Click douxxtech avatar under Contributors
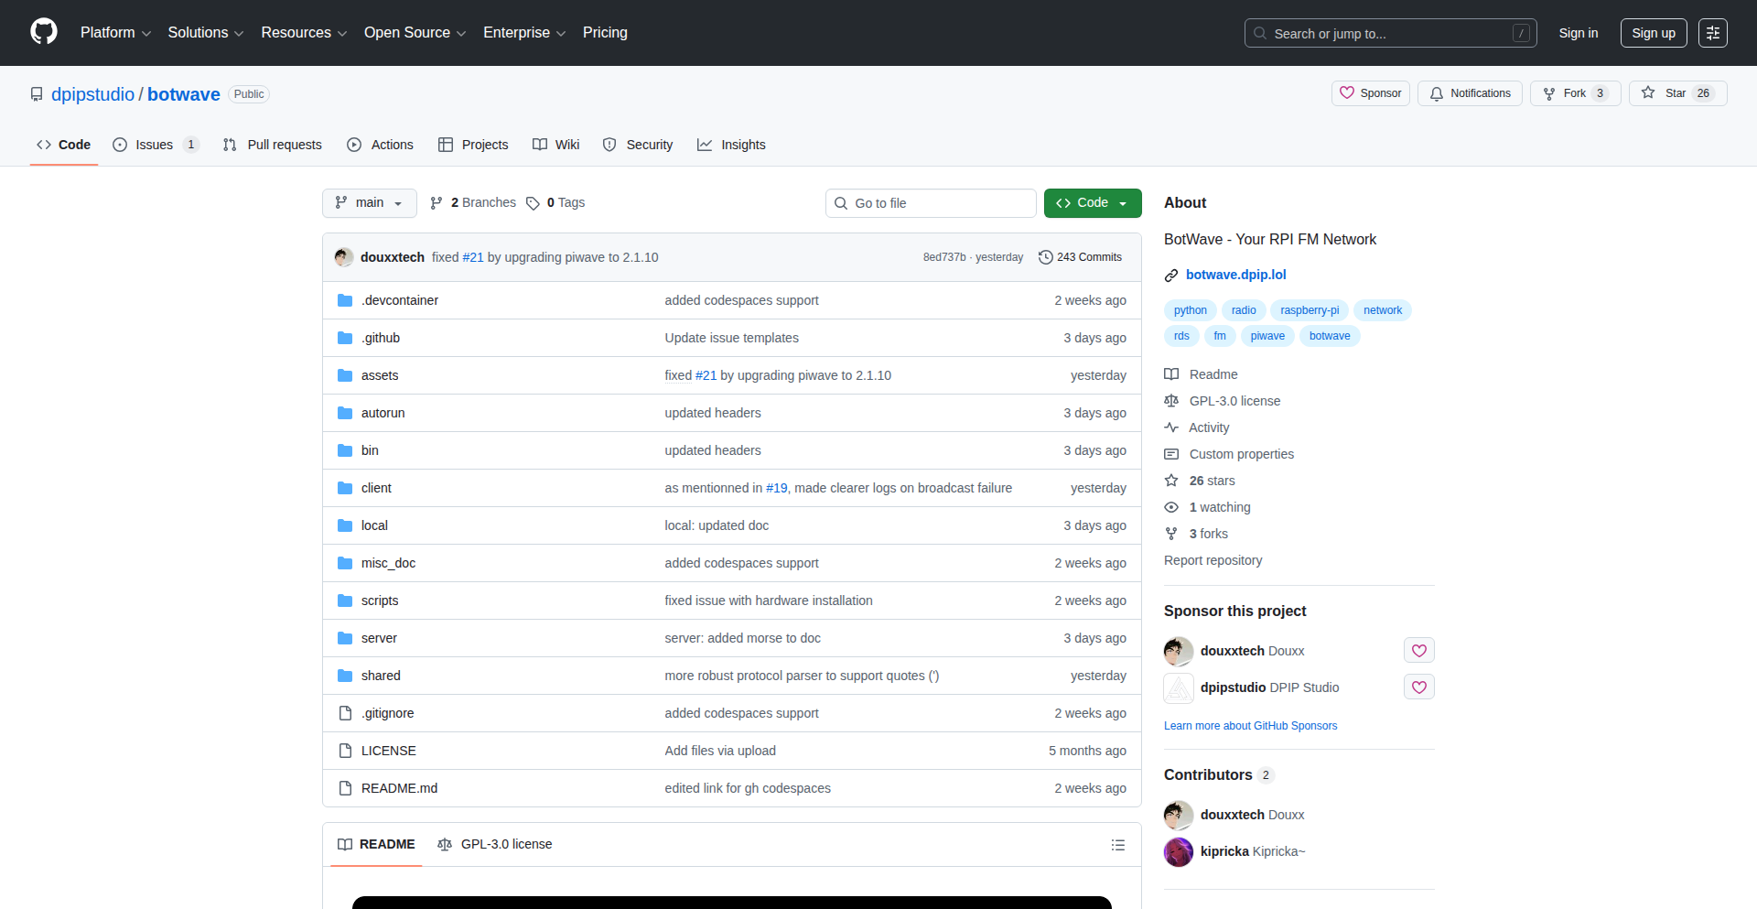The height and width of the screenshot is (909, 1757). pos(1179,815)
